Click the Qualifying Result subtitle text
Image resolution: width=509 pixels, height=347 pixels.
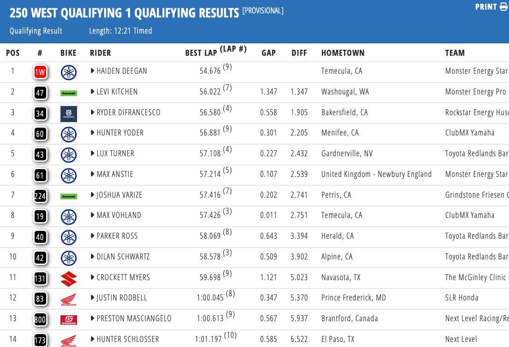tap(36, 31)
